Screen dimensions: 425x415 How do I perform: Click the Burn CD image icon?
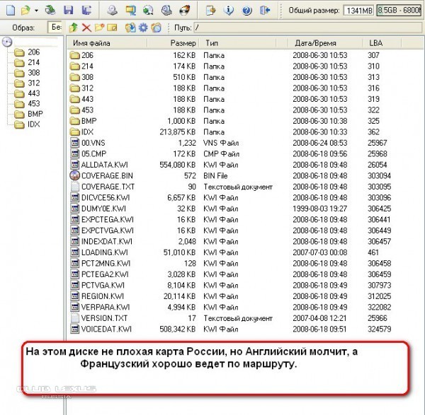[x=183, y=11]
